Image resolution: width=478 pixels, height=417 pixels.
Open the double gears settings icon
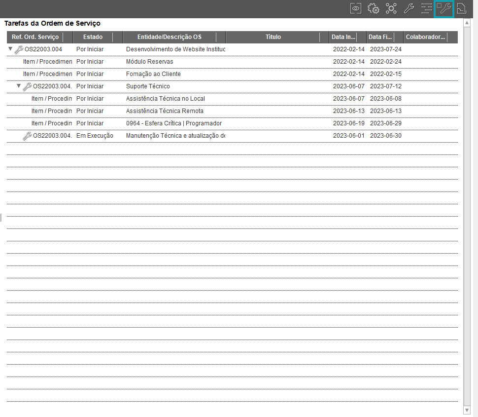click(374, 8)
